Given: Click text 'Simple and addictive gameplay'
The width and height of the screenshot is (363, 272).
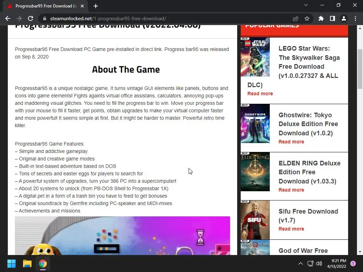Looking at the screenshot, I should click(x=53, y=151).
